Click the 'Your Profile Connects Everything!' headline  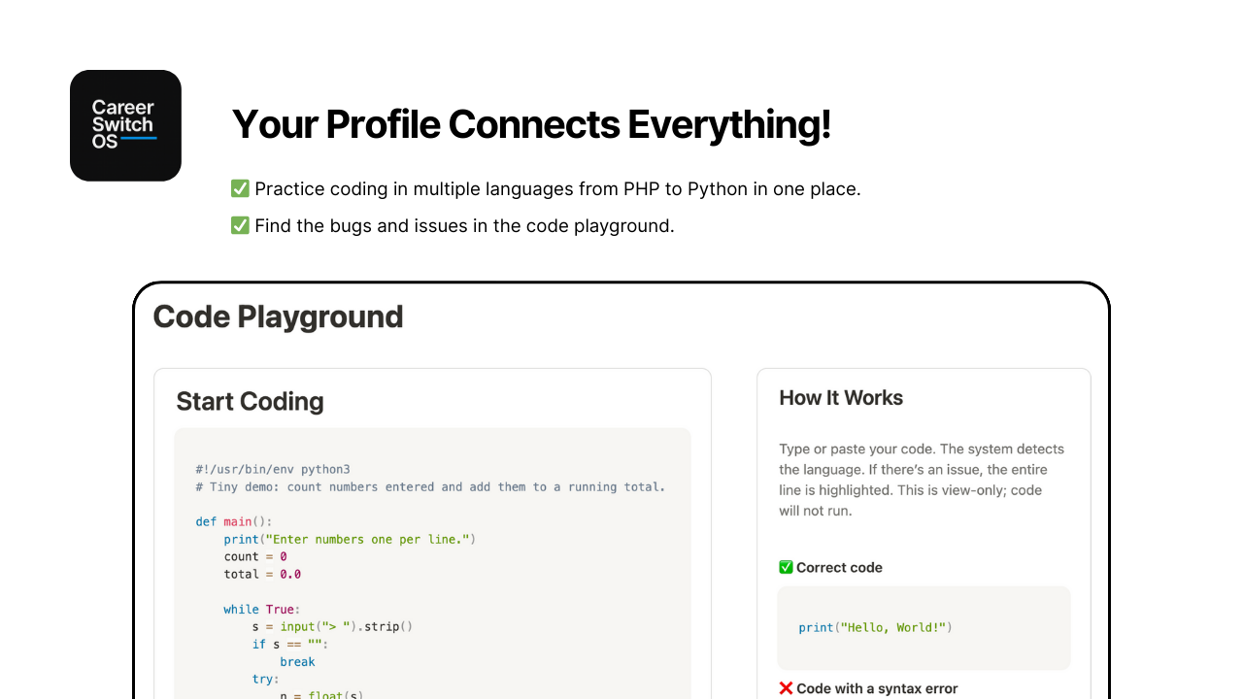tap(531, 124)
